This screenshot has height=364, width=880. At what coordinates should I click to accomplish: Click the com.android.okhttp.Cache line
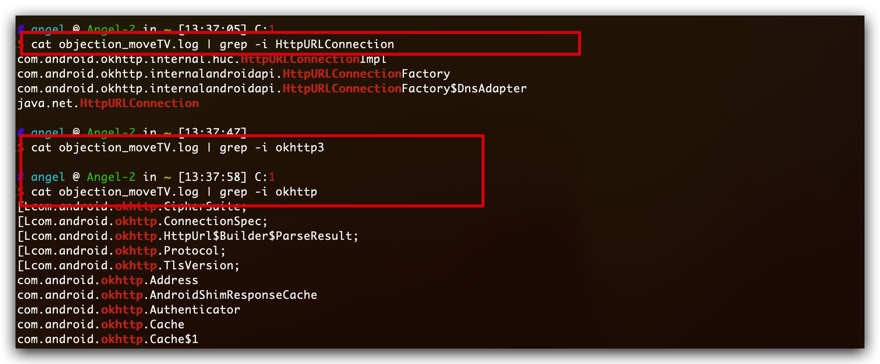coord(101,324)
